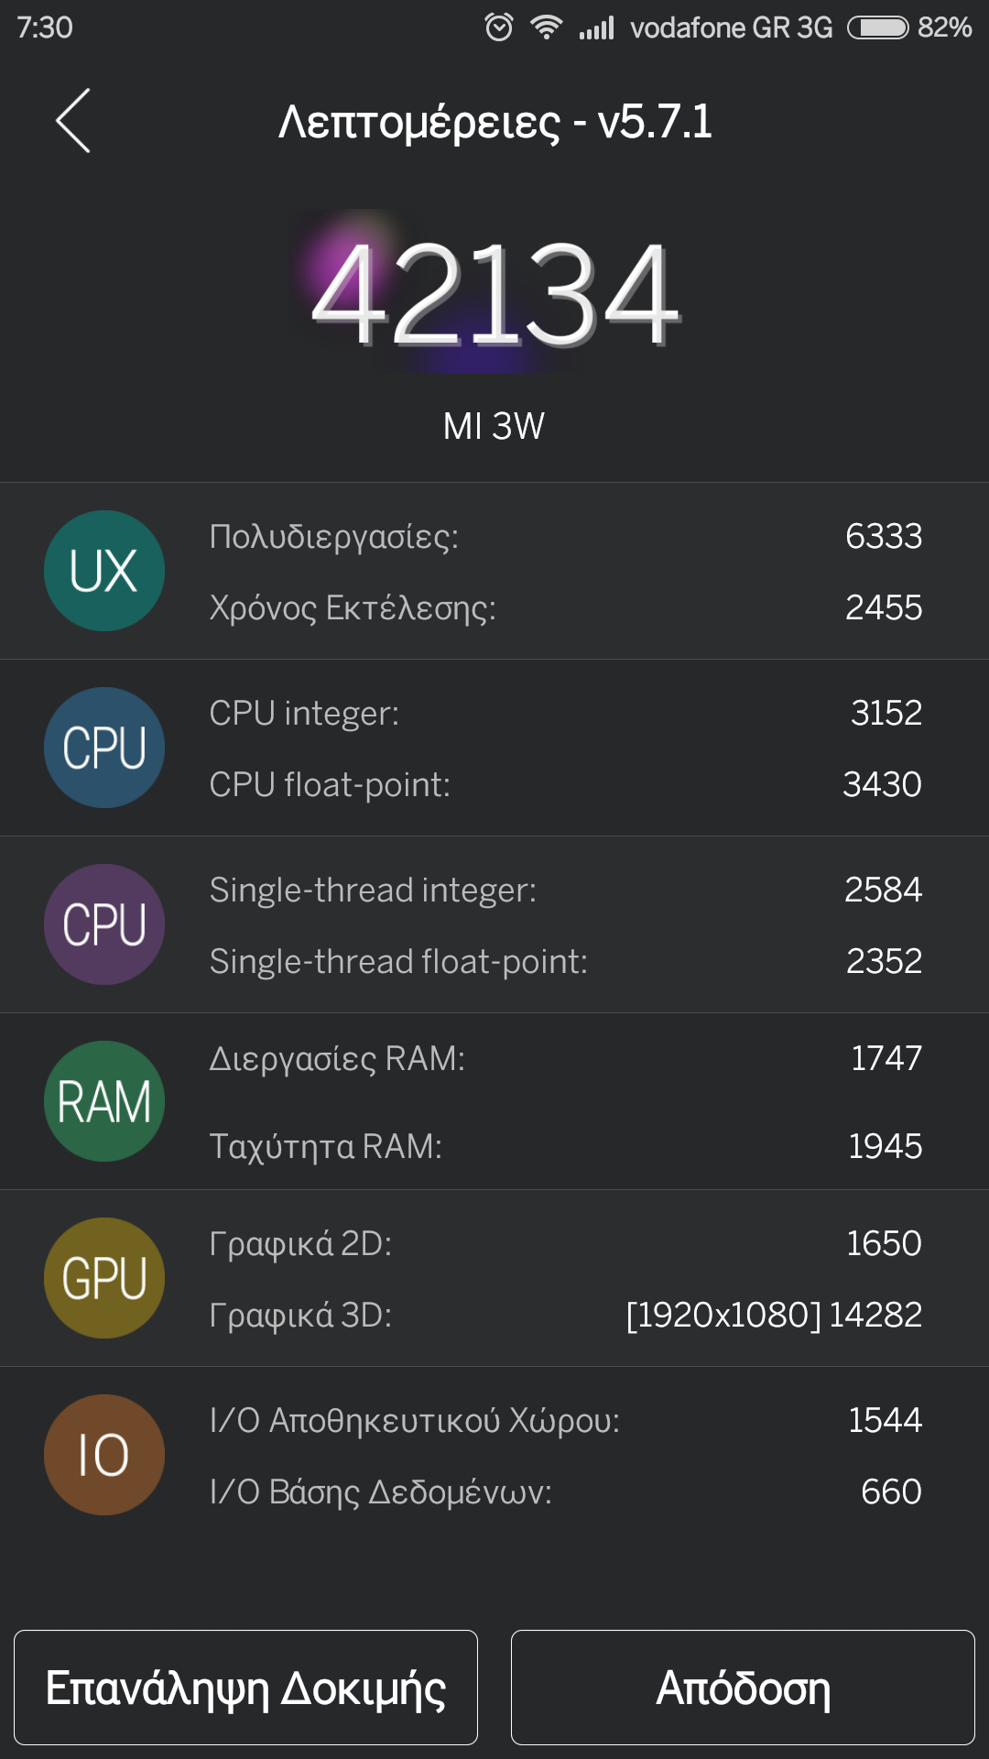Tap the Single-thread integer result row
989x1759 pixels.
click(x=564, y=890)
